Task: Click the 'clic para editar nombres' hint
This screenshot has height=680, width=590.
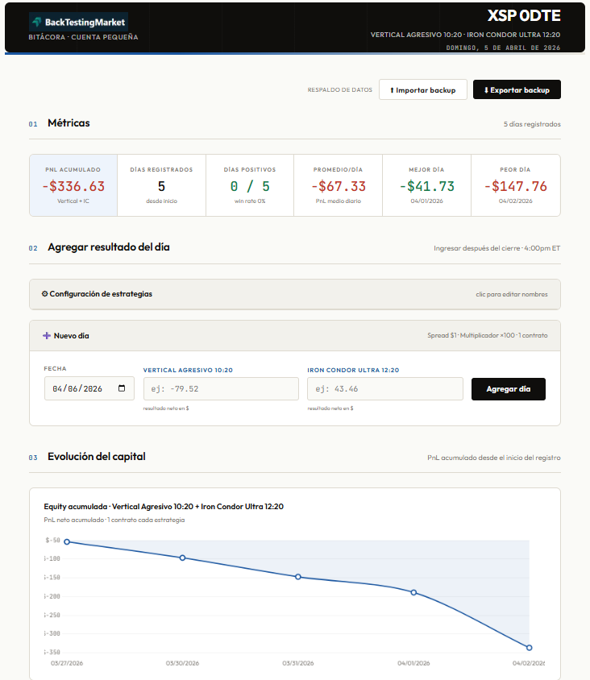Action: [x=511, y=294]
